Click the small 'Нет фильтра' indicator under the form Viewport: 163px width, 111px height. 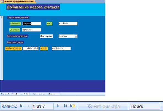tap(39, 94)
